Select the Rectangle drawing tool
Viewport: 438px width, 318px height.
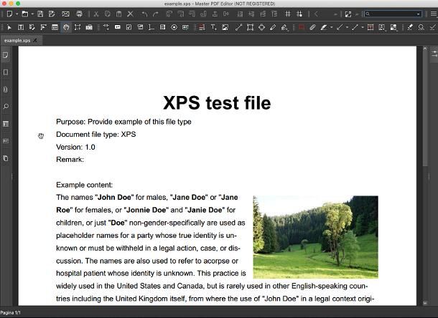250,27
